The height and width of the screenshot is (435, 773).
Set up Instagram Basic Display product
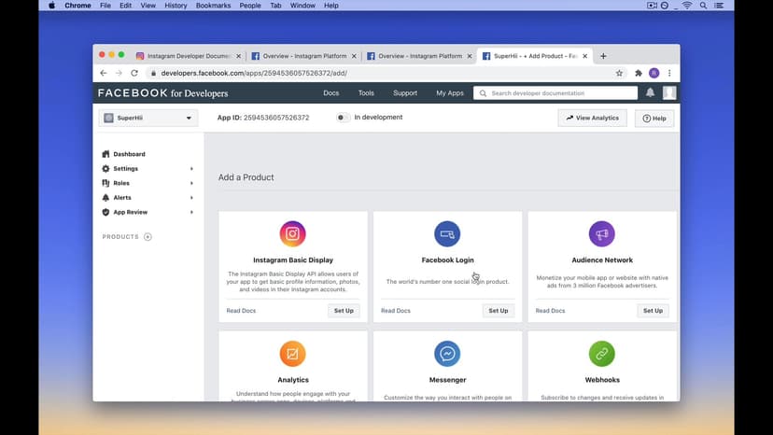click(x=344, y=311)
